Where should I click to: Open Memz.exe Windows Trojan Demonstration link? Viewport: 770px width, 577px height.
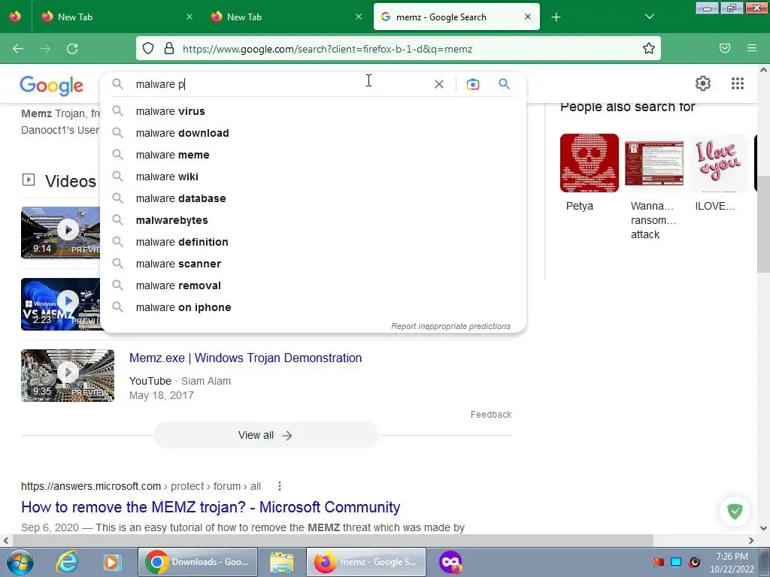(x=246, y=358)
